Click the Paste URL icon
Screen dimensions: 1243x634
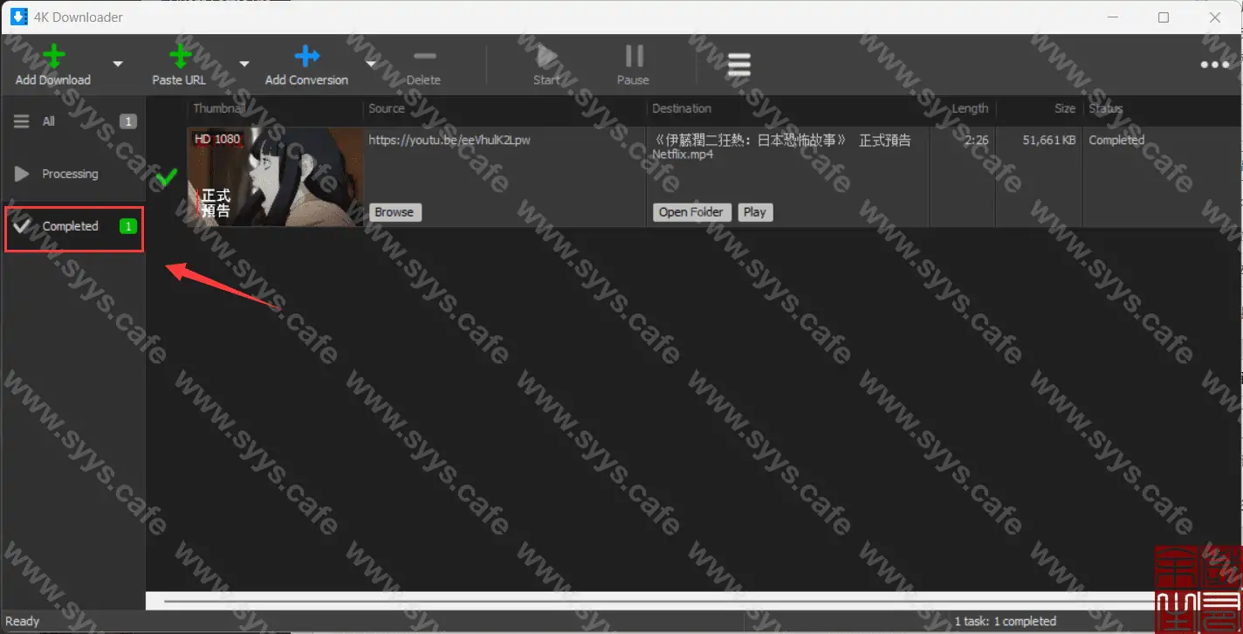(x=180, y=58)
